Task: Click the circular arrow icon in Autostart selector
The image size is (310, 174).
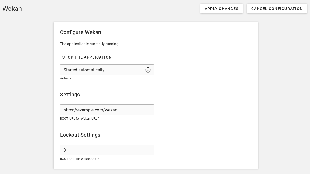Action: coord(148,70)
